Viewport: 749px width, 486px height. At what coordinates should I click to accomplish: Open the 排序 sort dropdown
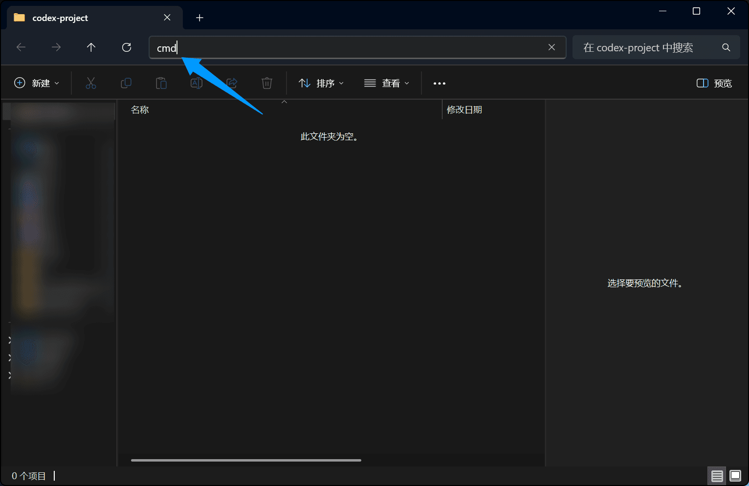[321, 83]
